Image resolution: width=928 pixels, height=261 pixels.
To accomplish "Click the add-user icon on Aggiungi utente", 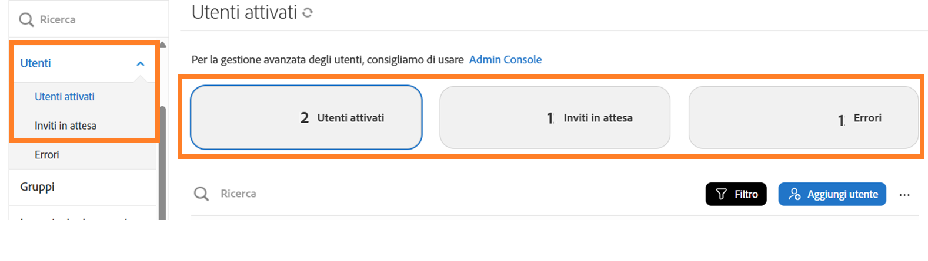I will point(794,194).
